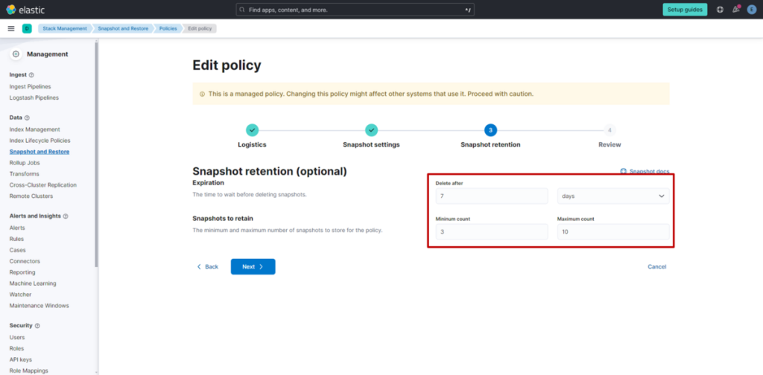Image resolution: width=763 pixels, height=375 pixels.
Task: Go Back to previous step
Action: pos(208,266)
